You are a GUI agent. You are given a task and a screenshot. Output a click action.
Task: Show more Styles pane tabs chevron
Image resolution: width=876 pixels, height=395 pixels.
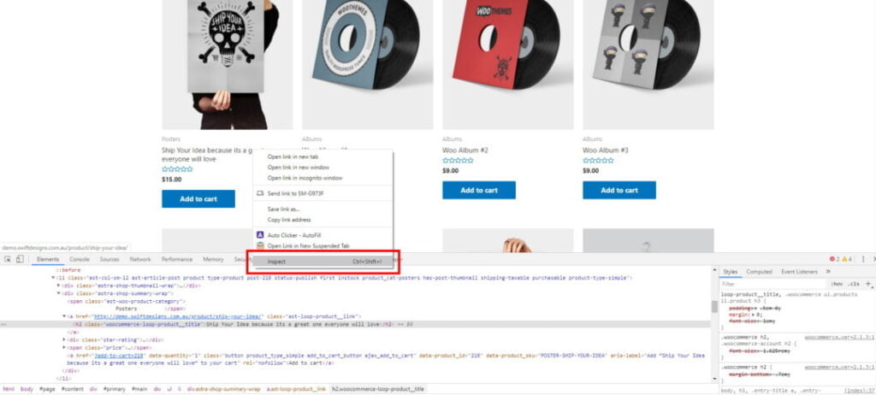tap(827, 271)
